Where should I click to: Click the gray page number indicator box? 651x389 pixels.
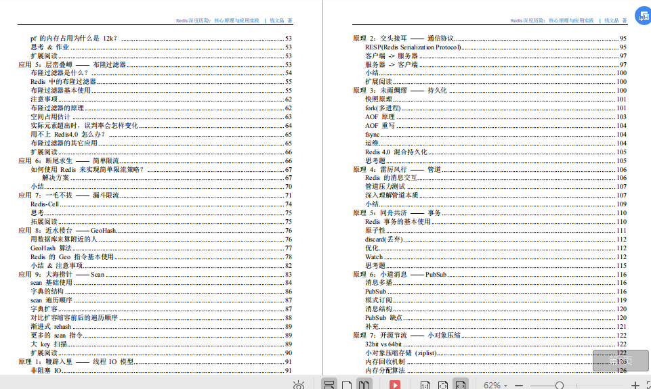point(621,361)
